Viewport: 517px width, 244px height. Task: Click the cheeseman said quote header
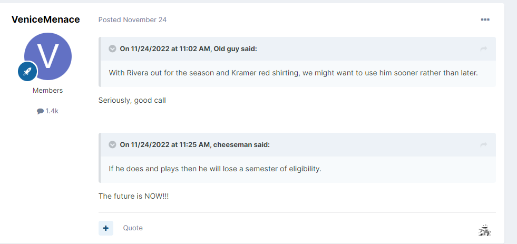tap(194, 145)
